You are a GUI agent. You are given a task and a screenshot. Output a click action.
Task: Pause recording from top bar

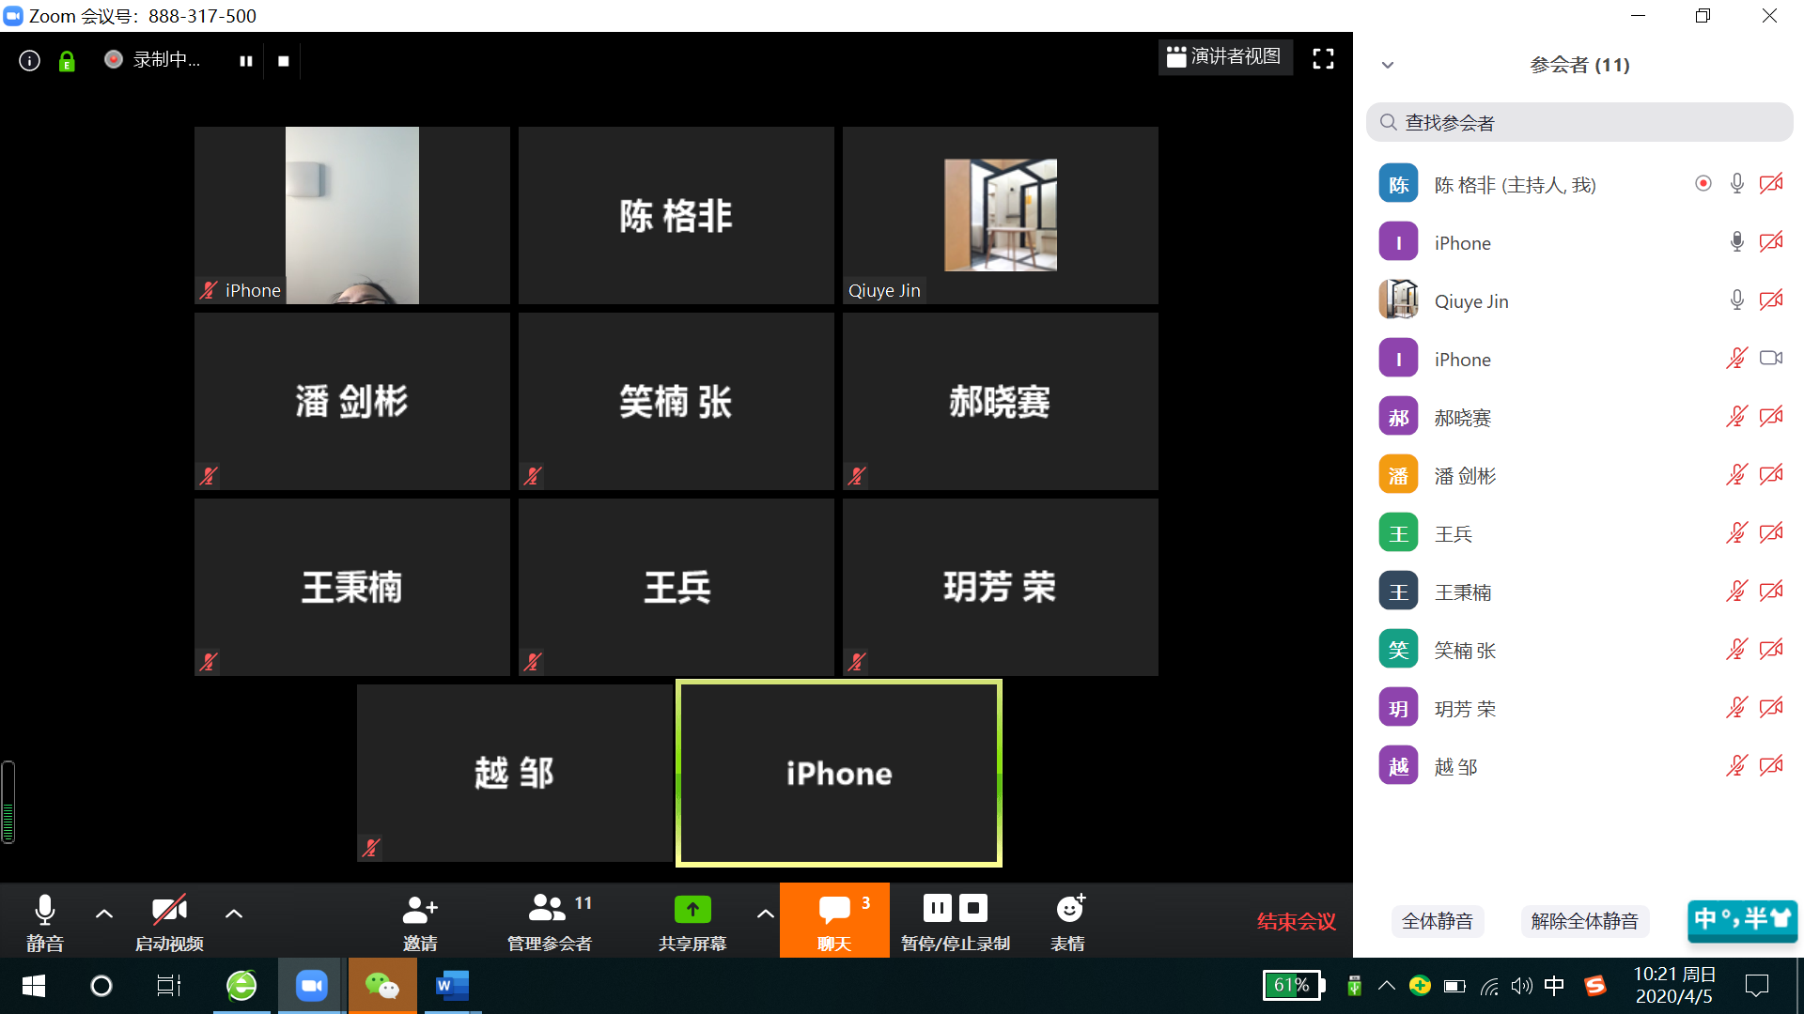tap(246, 61)
